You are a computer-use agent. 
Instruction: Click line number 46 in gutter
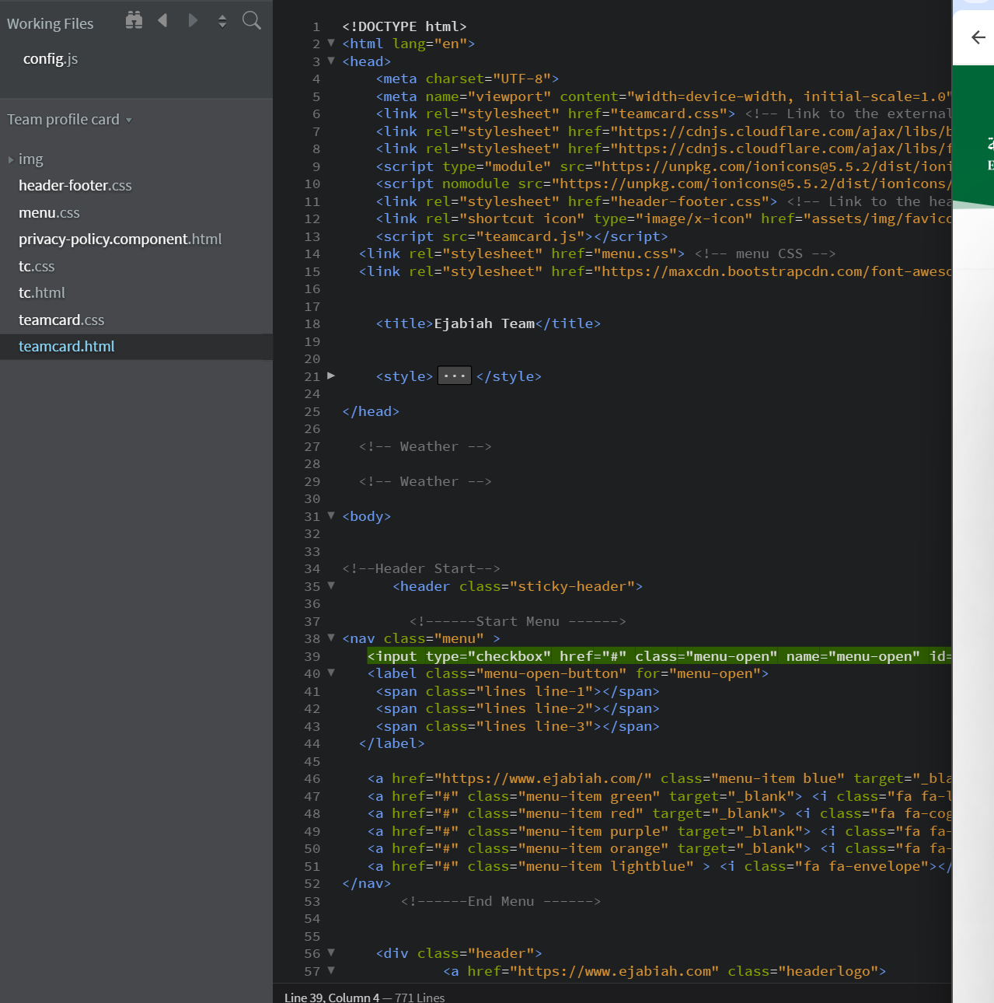[312, 778]
